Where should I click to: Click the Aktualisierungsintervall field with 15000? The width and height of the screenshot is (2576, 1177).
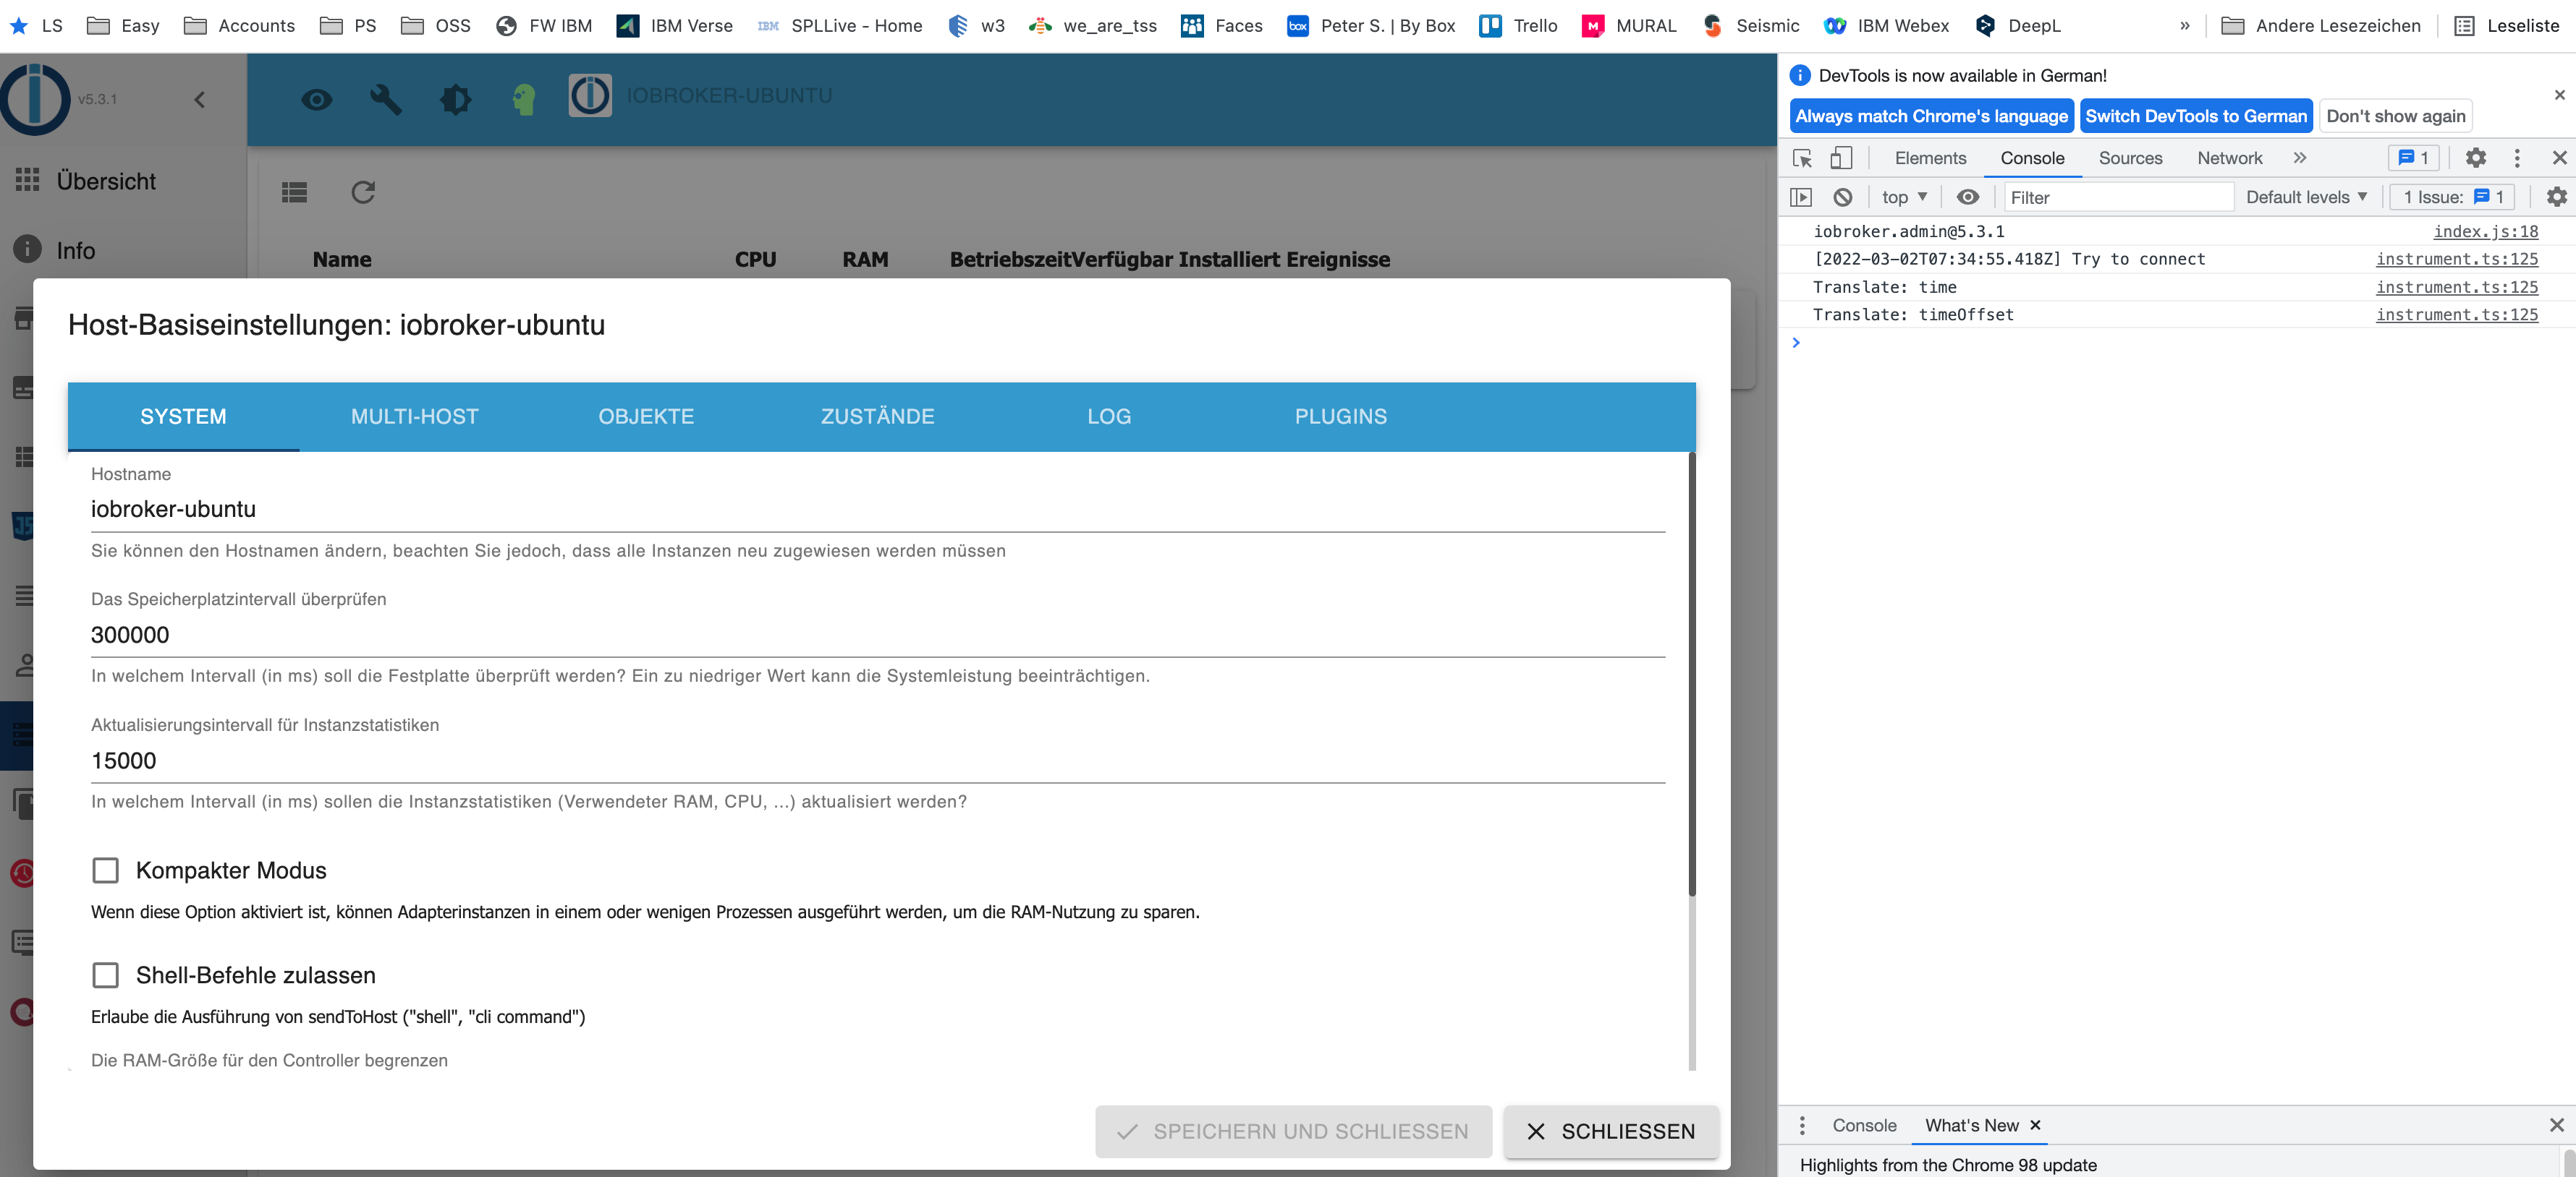(877, 761)
